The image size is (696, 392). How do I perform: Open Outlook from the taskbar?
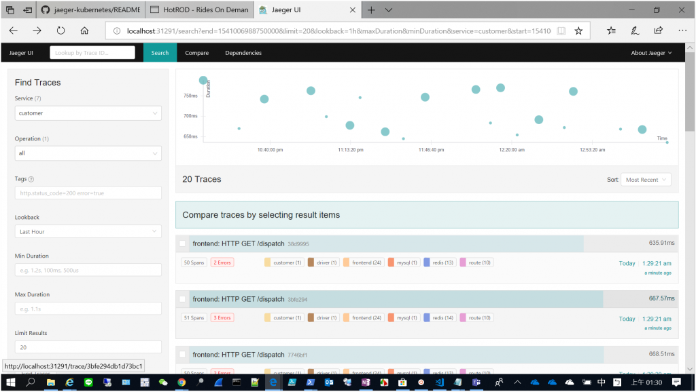[x=329, y=383]
